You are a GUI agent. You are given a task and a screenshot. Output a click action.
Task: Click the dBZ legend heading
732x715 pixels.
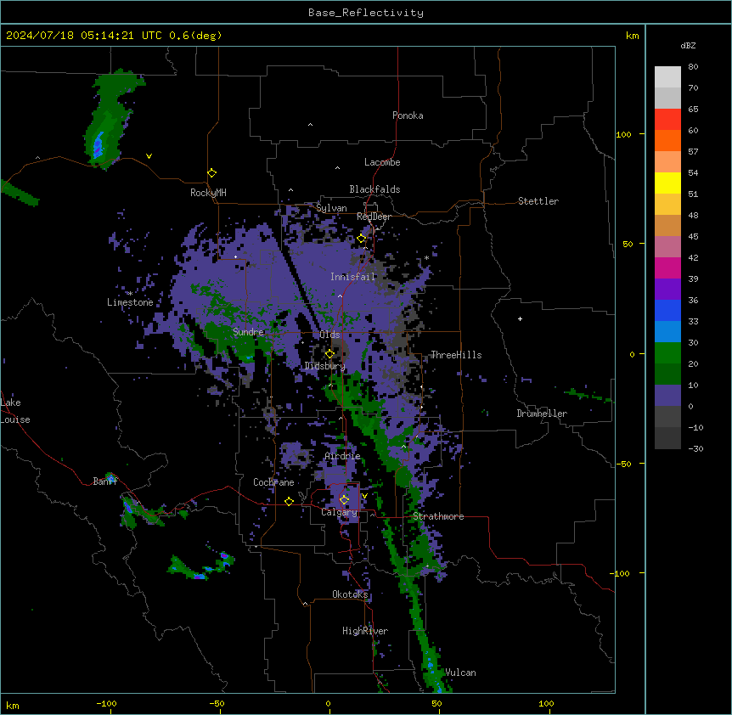688,46
